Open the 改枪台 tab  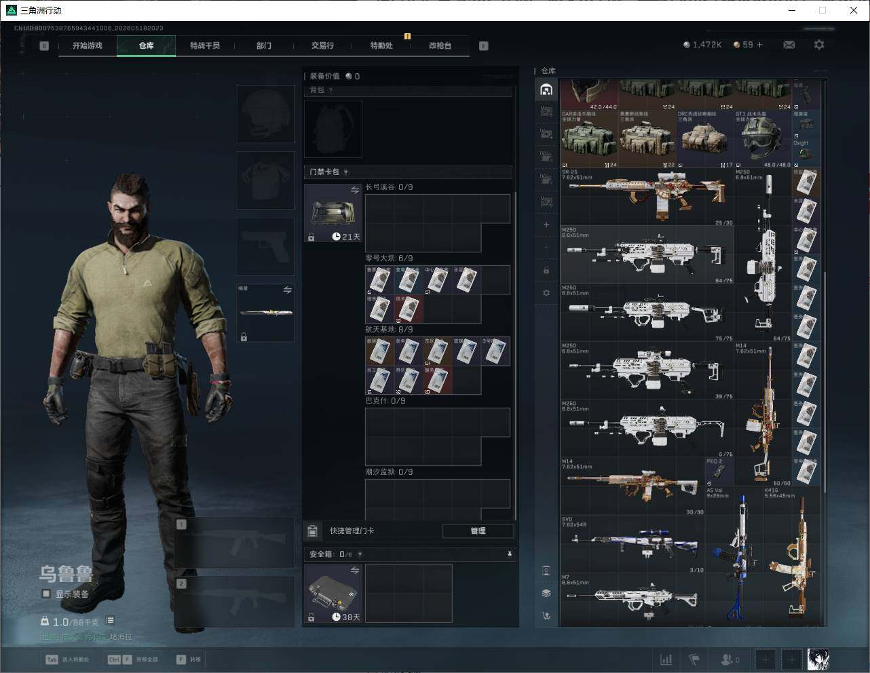[x=440, y=45]
